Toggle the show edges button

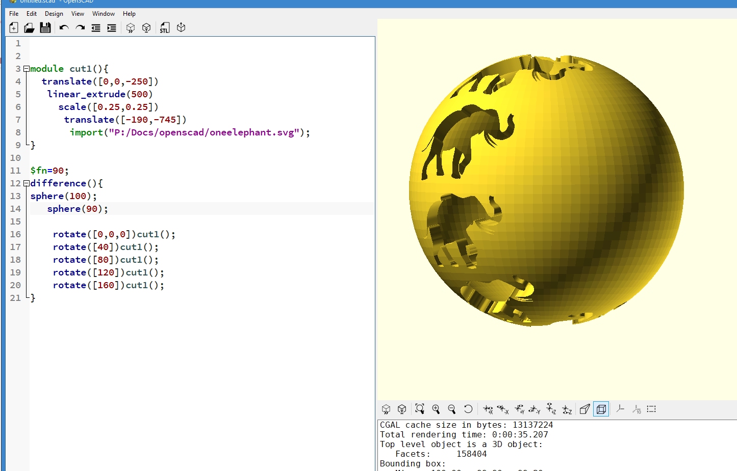tap(651, 409)
